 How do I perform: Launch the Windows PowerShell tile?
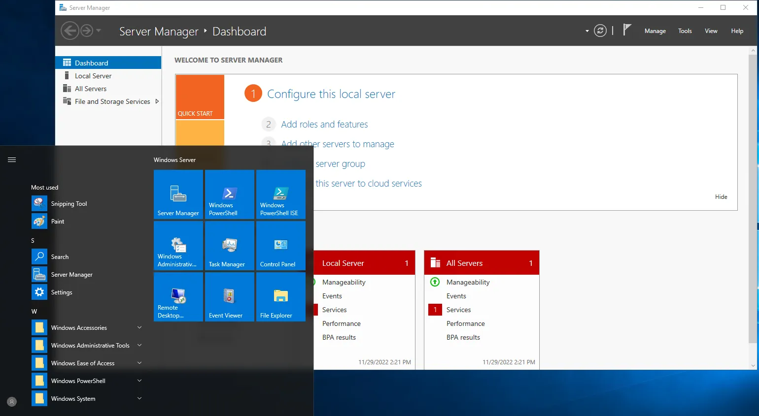pos(230,194)
